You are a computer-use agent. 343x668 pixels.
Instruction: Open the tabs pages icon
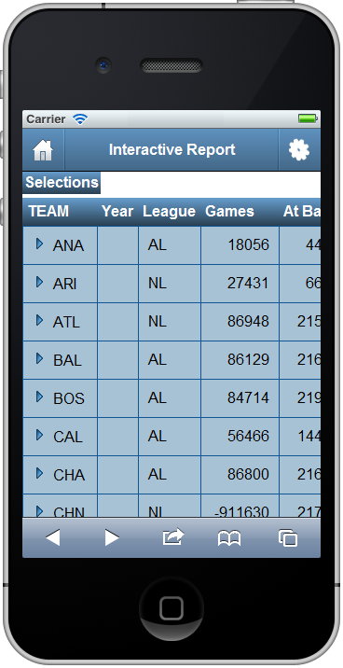288,538
